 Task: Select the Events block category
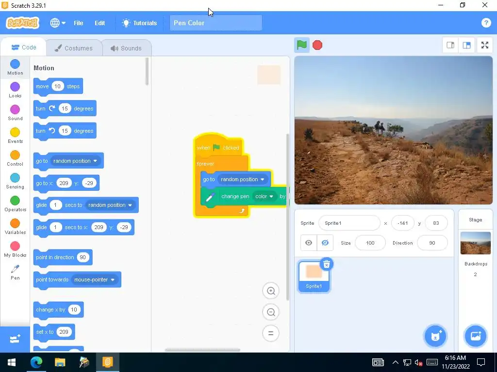point(15,136)
